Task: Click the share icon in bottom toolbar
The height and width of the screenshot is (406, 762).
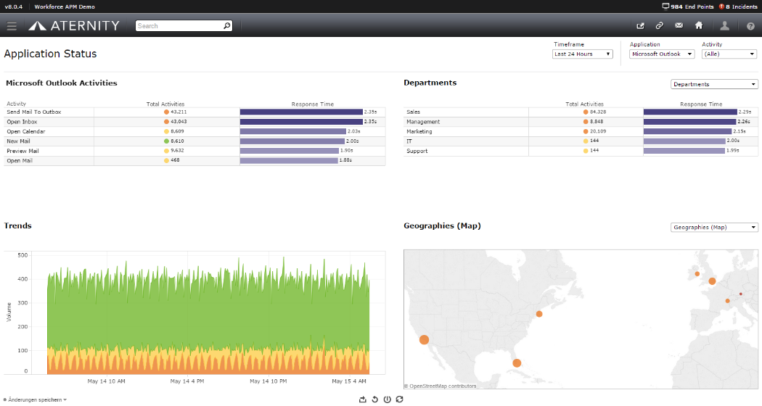Action: [x=363, y=399]
